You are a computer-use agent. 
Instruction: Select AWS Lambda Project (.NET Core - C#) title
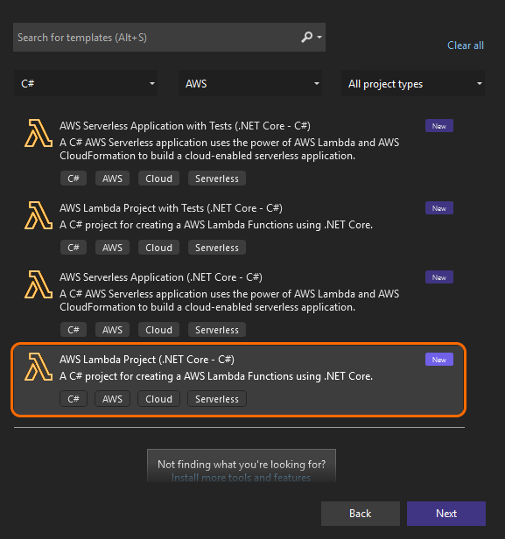pos(147,360)
